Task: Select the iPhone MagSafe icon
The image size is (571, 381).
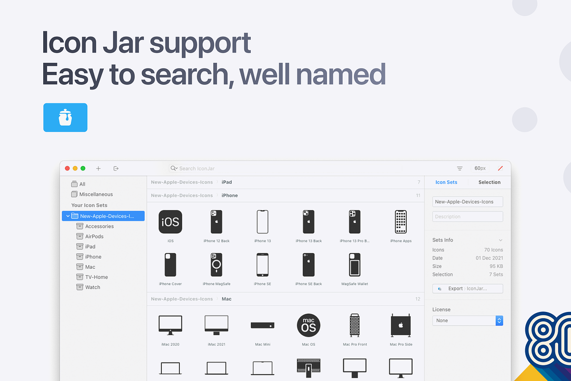Action: tap(217, 265)
